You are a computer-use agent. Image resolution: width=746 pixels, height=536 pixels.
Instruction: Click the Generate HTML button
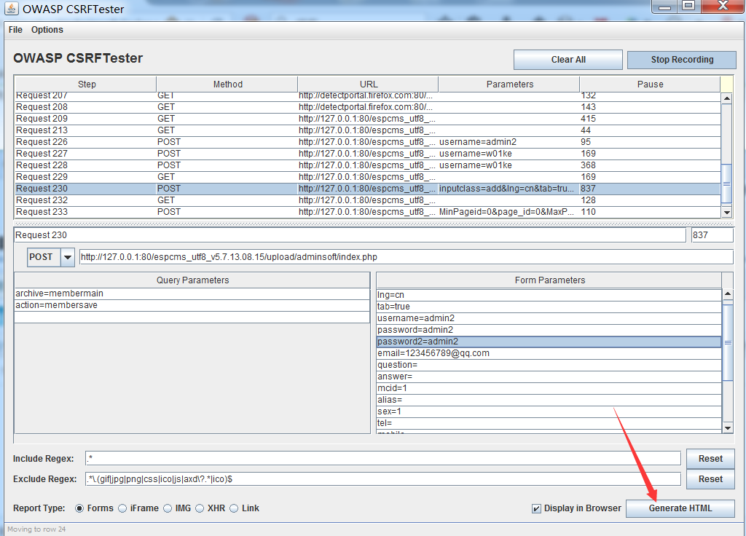[x=680, y=508]
